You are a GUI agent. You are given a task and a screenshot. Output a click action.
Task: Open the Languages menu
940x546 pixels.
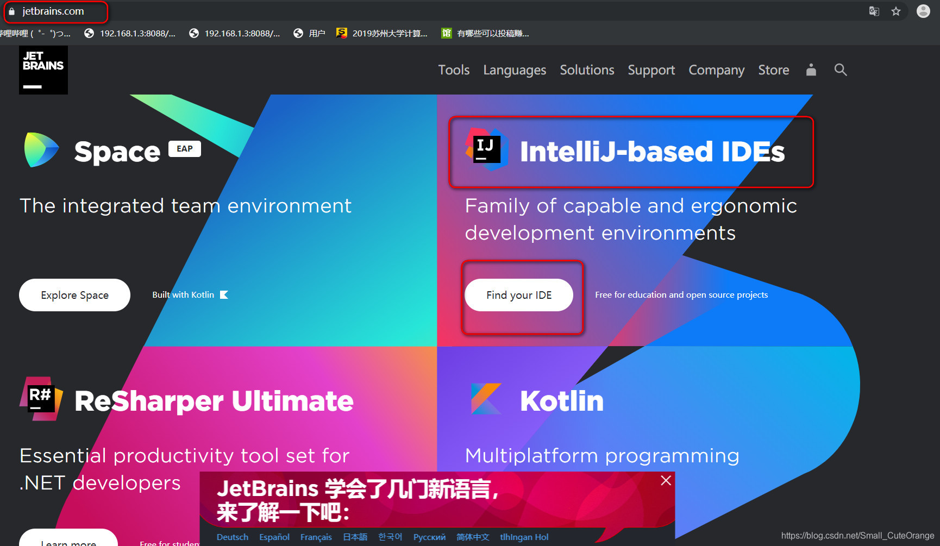515,70
